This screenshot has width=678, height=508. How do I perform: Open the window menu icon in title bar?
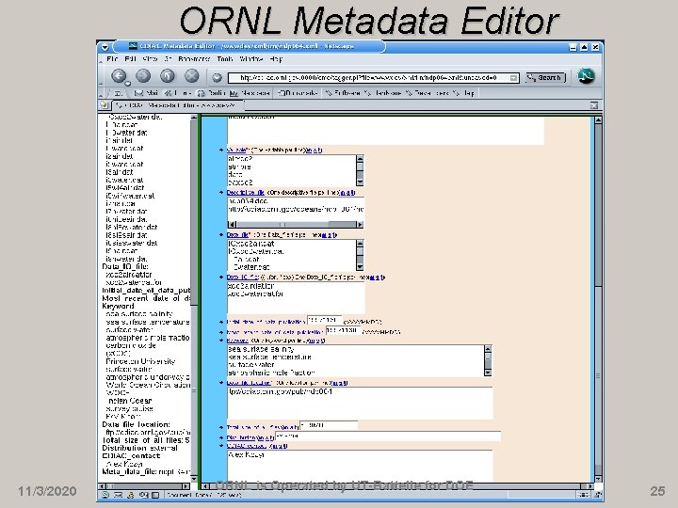(105, 47)
